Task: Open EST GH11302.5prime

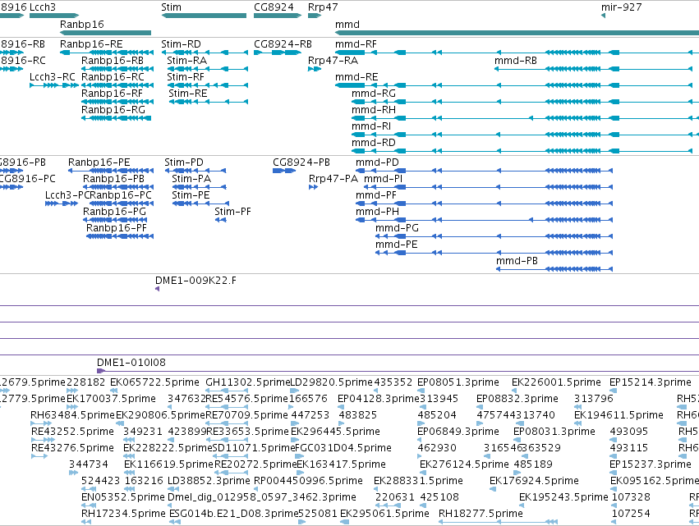Action: point(248,382)
